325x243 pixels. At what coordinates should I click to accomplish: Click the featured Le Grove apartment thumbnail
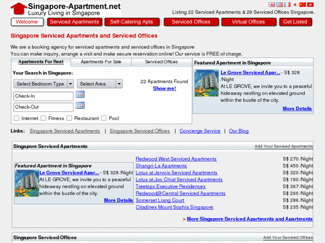coord(206,83)
